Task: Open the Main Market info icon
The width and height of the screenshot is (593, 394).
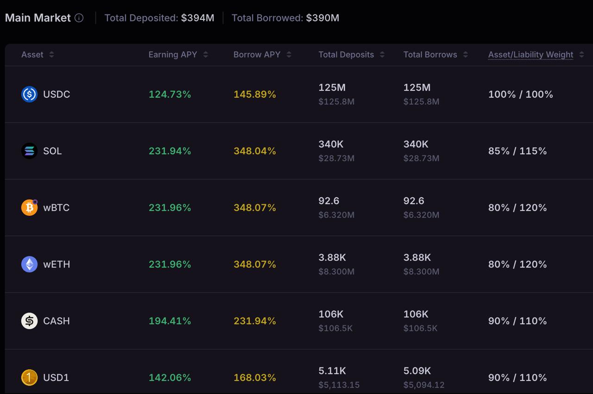Action: [x=79, y=18]
